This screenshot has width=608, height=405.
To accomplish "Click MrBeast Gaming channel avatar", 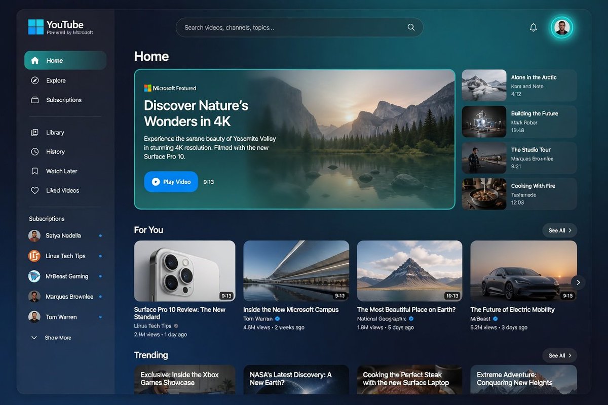I will coord(34,276).
